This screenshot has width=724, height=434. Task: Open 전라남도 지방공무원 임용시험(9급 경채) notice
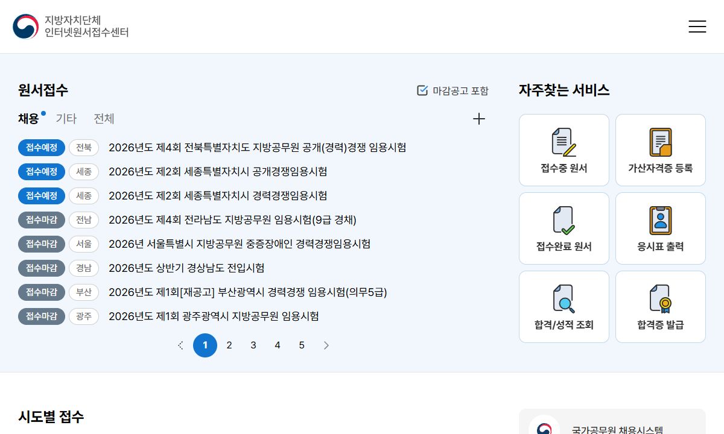coord(232,220)
